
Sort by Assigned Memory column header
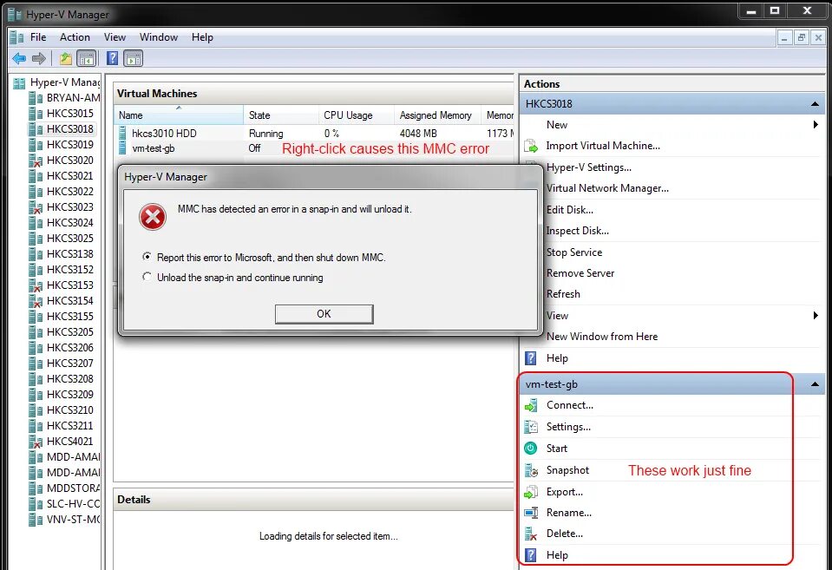(x=438, y=115)
